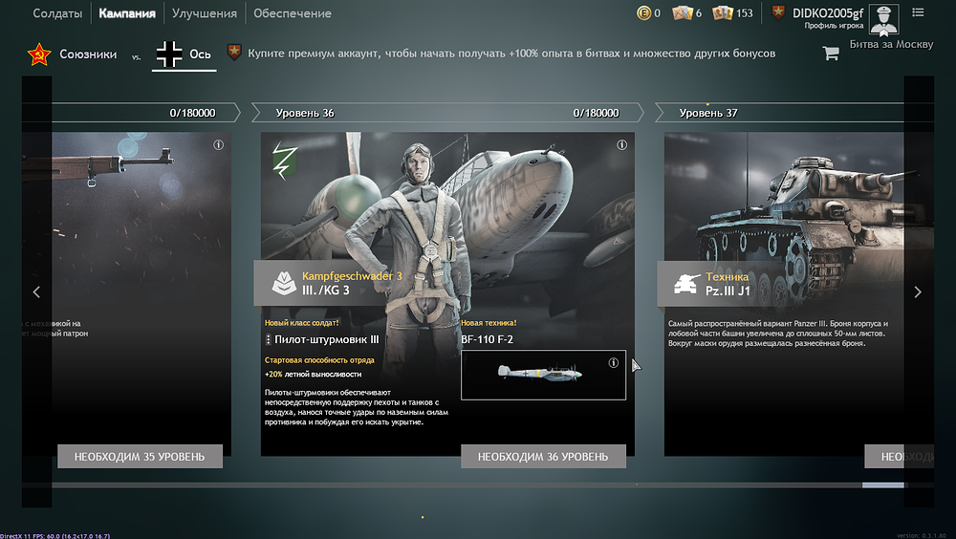Select the Soviet red star Союзники faction
Image resolution: width=956 pixels, height=539 pixels.
tap(72, 54)
